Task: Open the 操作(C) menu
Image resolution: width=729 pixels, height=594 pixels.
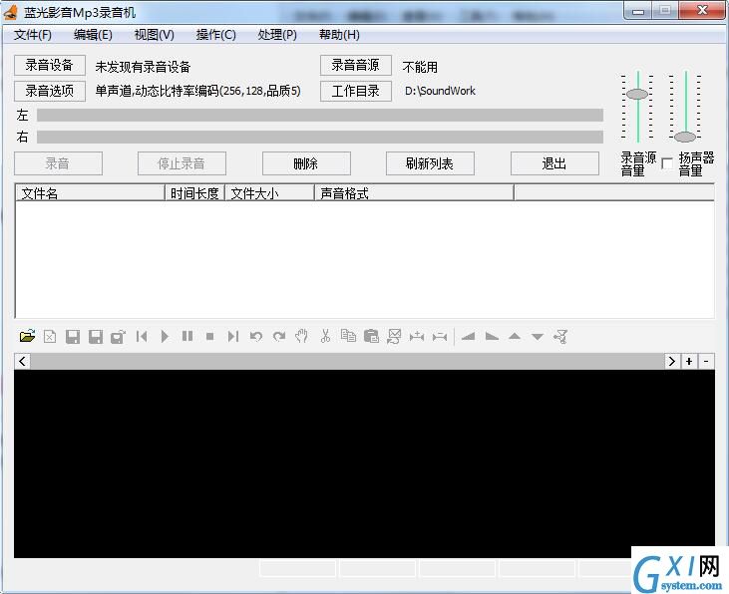Action: click(215, 35)
